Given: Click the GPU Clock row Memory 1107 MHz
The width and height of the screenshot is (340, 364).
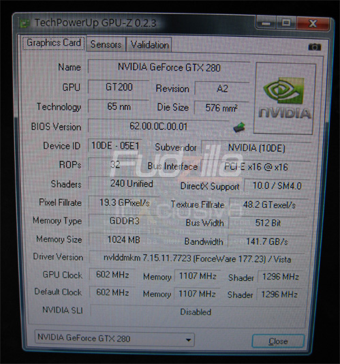Looking at the screenshot, I should [x=198, y=276].
